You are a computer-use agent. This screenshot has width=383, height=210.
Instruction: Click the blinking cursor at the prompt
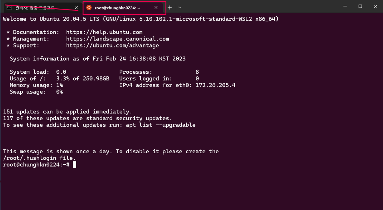[75, 164]
